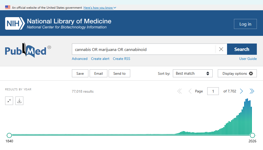The width and height of the screenshot is (263, 150).
Task: Jump to first page of results
Action: (180, 91)
